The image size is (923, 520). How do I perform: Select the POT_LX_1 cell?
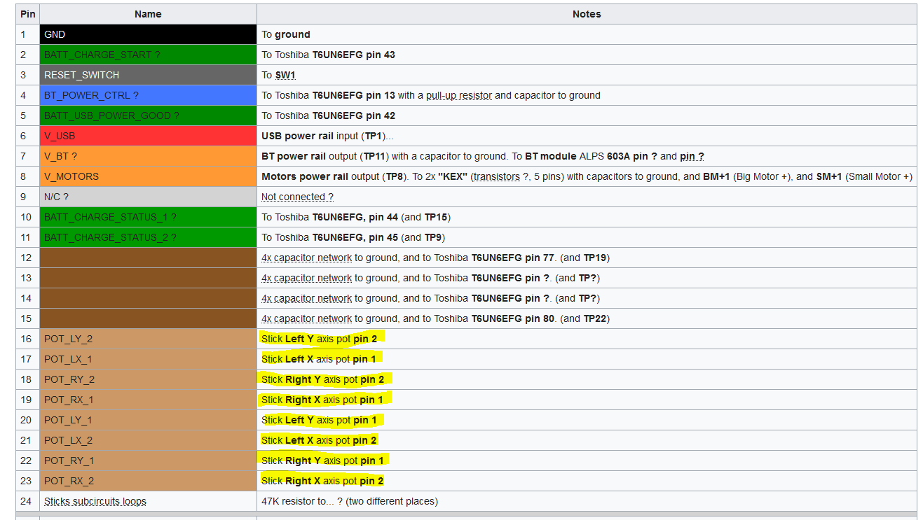pos(148,359)
